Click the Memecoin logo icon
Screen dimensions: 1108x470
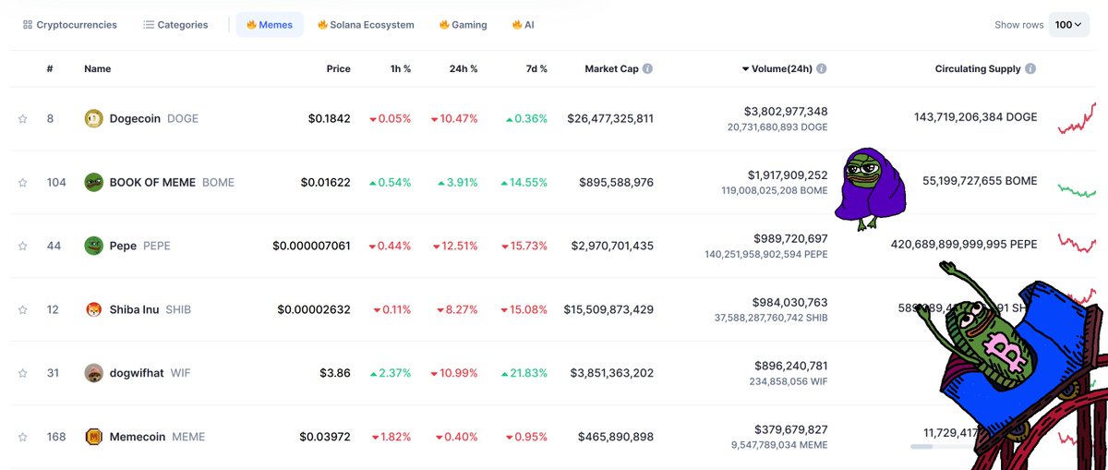(93, 437)
